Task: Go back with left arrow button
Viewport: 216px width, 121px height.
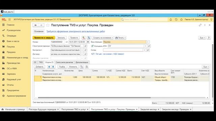Action: point(35,25)
